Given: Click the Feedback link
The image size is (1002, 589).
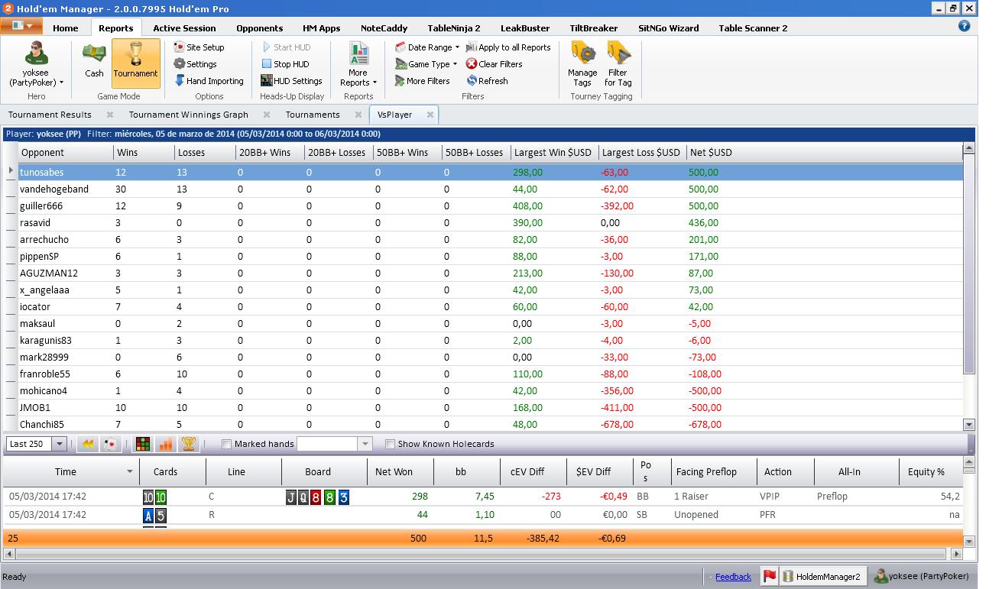Looking at the screenshot, I should [x=733, y=577].
